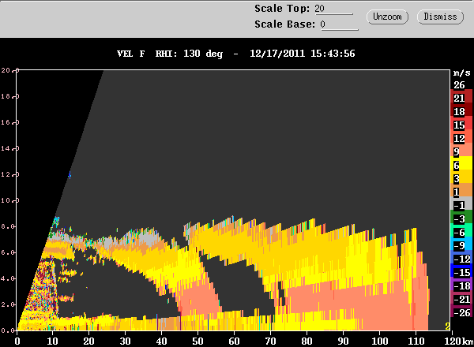
Task: Click the 10 km range axis label
Action: pyautogui.click(x=53, y=341)
